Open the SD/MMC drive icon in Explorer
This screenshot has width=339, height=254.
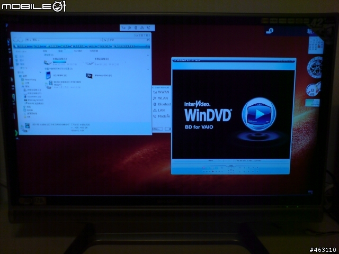pos(48,75)
